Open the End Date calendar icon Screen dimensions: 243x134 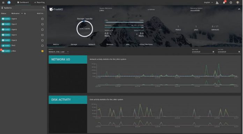pyautogui.click(x=239, y=52)
